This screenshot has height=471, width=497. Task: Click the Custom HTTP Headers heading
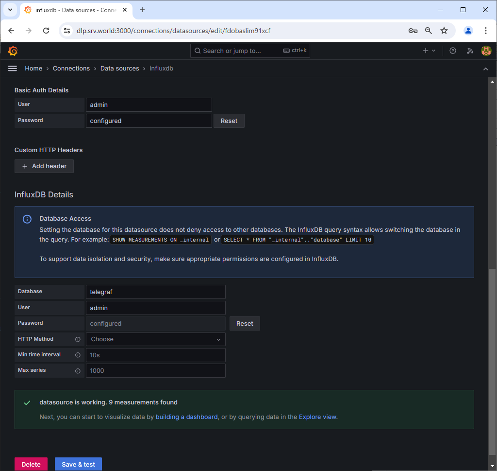point(49,150)
